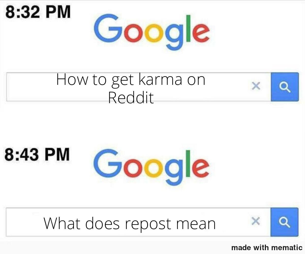This screenshot has height=254, width=305.
Task: Click the magnifier button beside the karma query
Action: click(x=285, y=87)
